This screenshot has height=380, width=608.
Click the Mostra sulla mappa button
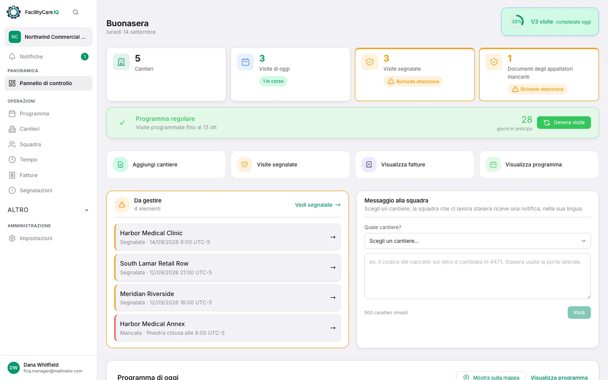click(491, 377)
